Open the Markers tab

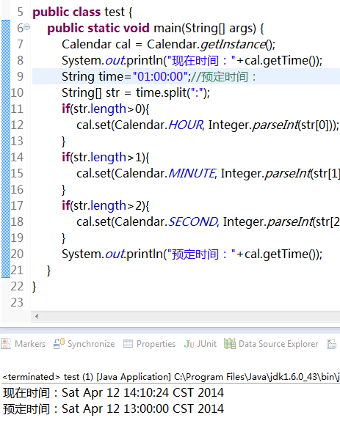pos(23,344)
